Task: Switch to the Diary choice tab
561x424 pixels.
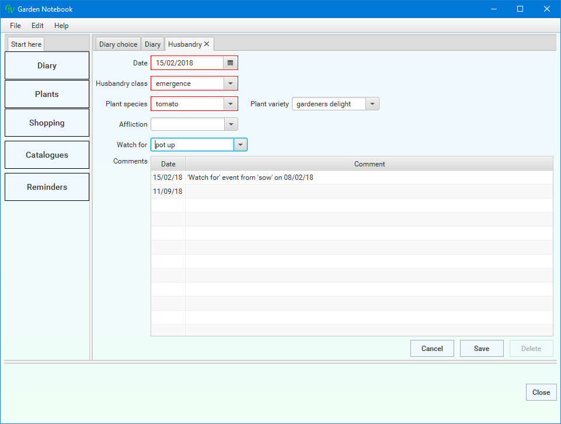Action: (118, 44)
